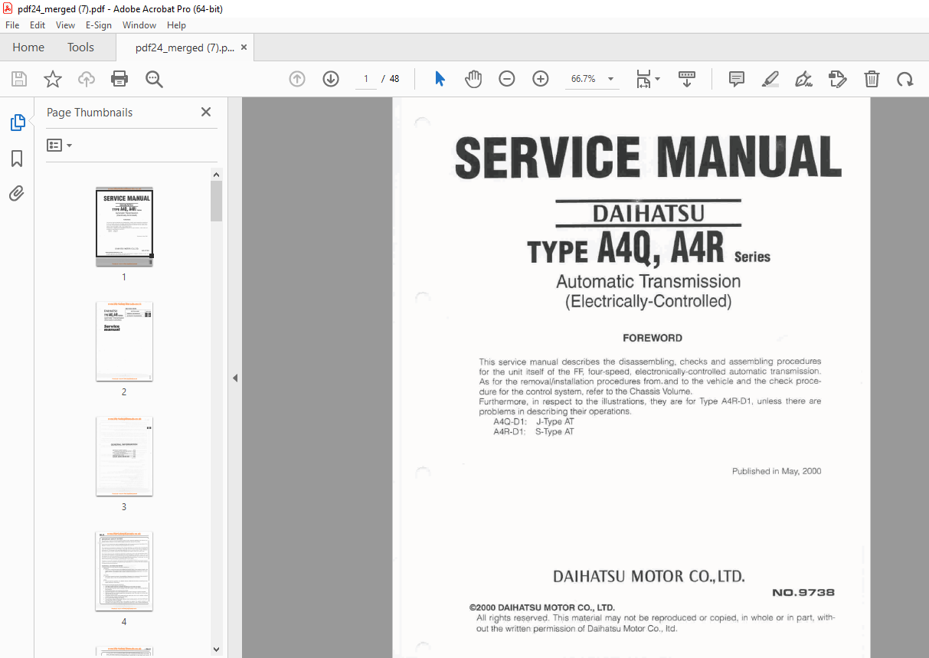Image resolution: width=929 pixels, height=658 pixels.
Task: Go to the previous page arrow
Action: [297, 79]
